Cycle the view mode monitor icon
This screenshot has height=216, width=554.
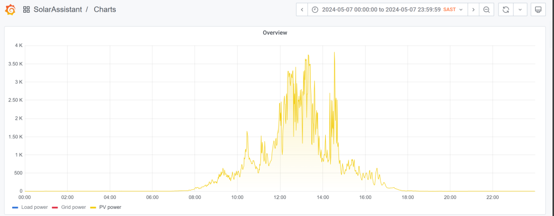[538, 9]
